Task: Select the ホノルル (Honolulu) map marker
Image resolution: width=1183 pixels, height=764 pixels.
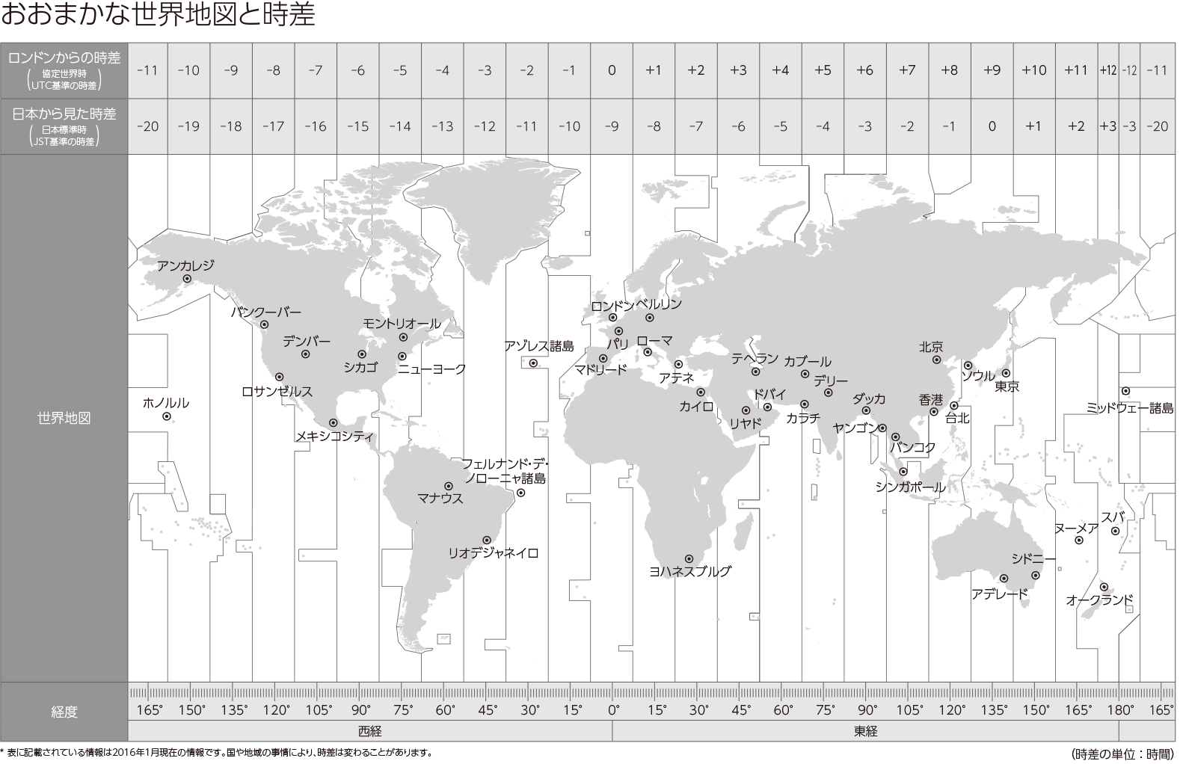Action: [x=167, y=416]
